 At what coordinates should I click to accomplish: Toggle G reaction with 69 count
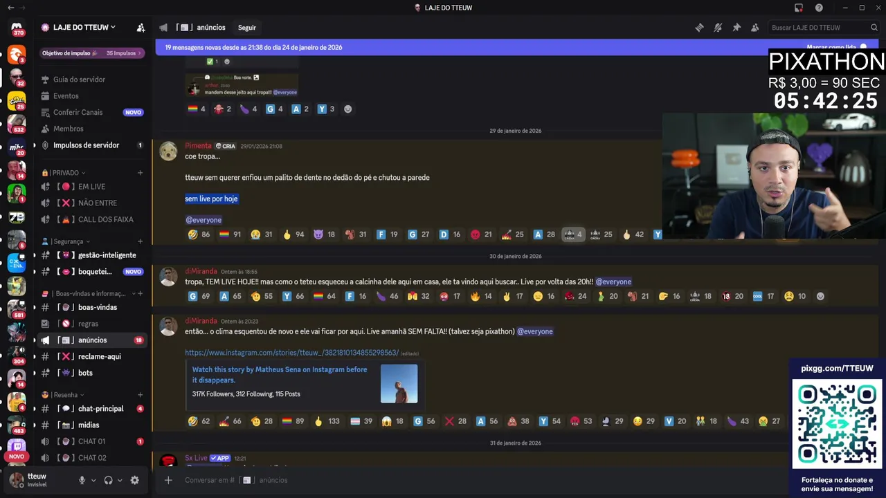pyautogui.click(x=199, y=296)
